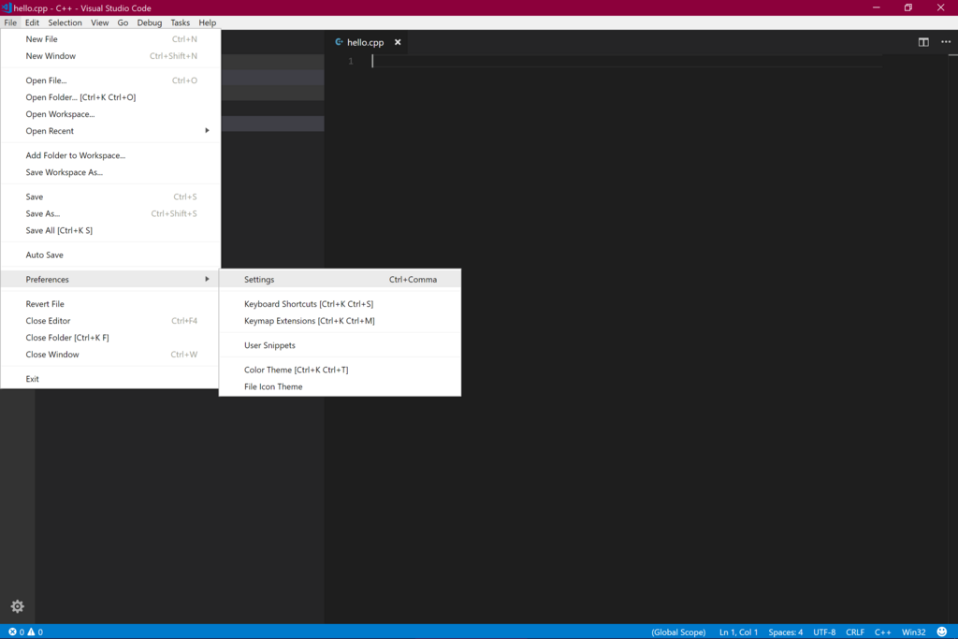The height and width of the screenshot is (639, 958).
Task: Click the warnings count in status bar
Action: click(35, 632)
